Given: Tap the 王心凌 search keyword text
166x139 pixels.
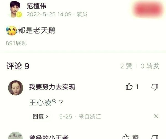Looking at the screenshot, I should [x=40, y=102].
